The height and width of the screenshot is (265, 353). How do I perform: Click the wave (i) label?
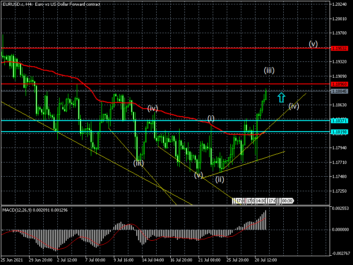[211, 118]
